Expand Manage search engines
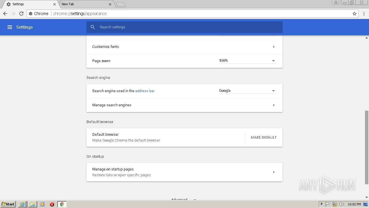This screenshot has height=208, width=369. pyautogui.click(x=184, y=105)
